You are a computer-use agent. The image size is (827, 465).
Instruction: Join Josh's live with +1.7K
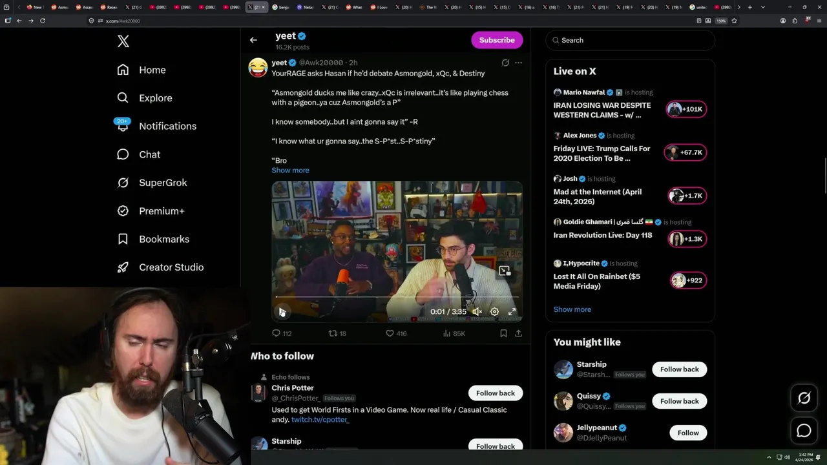tap(687, 196)
